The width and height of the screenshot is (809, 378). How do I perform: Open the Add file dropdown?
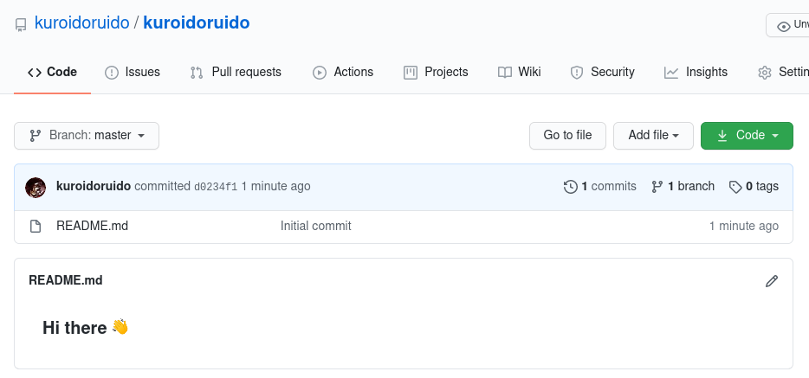coord(653,136)
